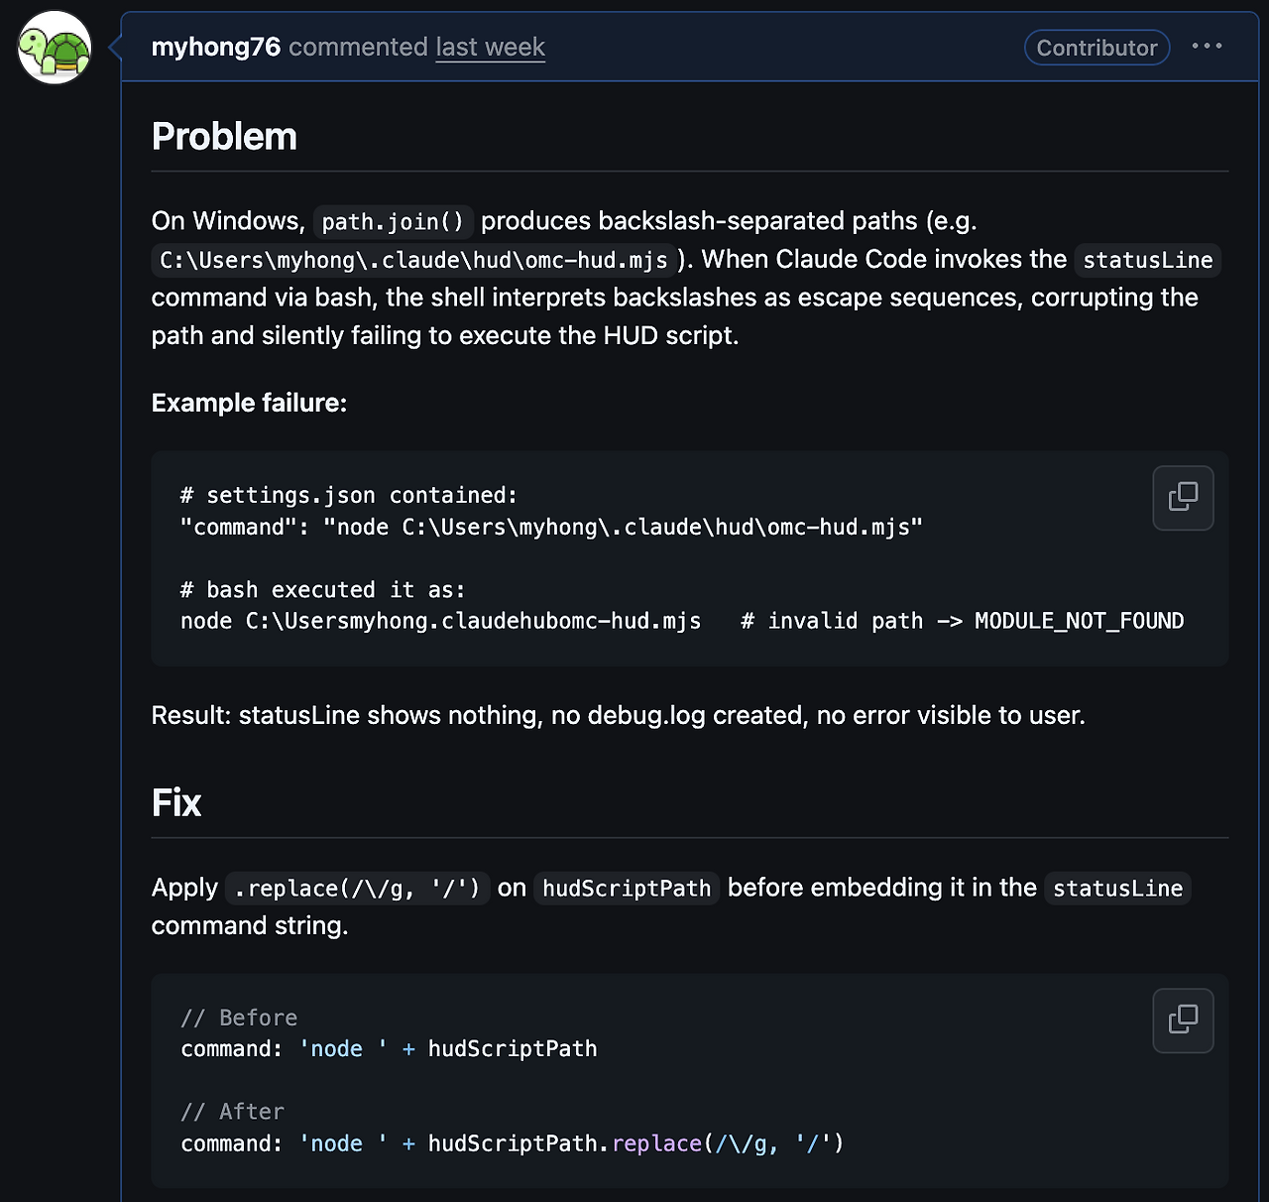Screen dimensions: 1269x1202
Task: Click statusLine code in the Problem paragraph
Action: pos(1147,261)
